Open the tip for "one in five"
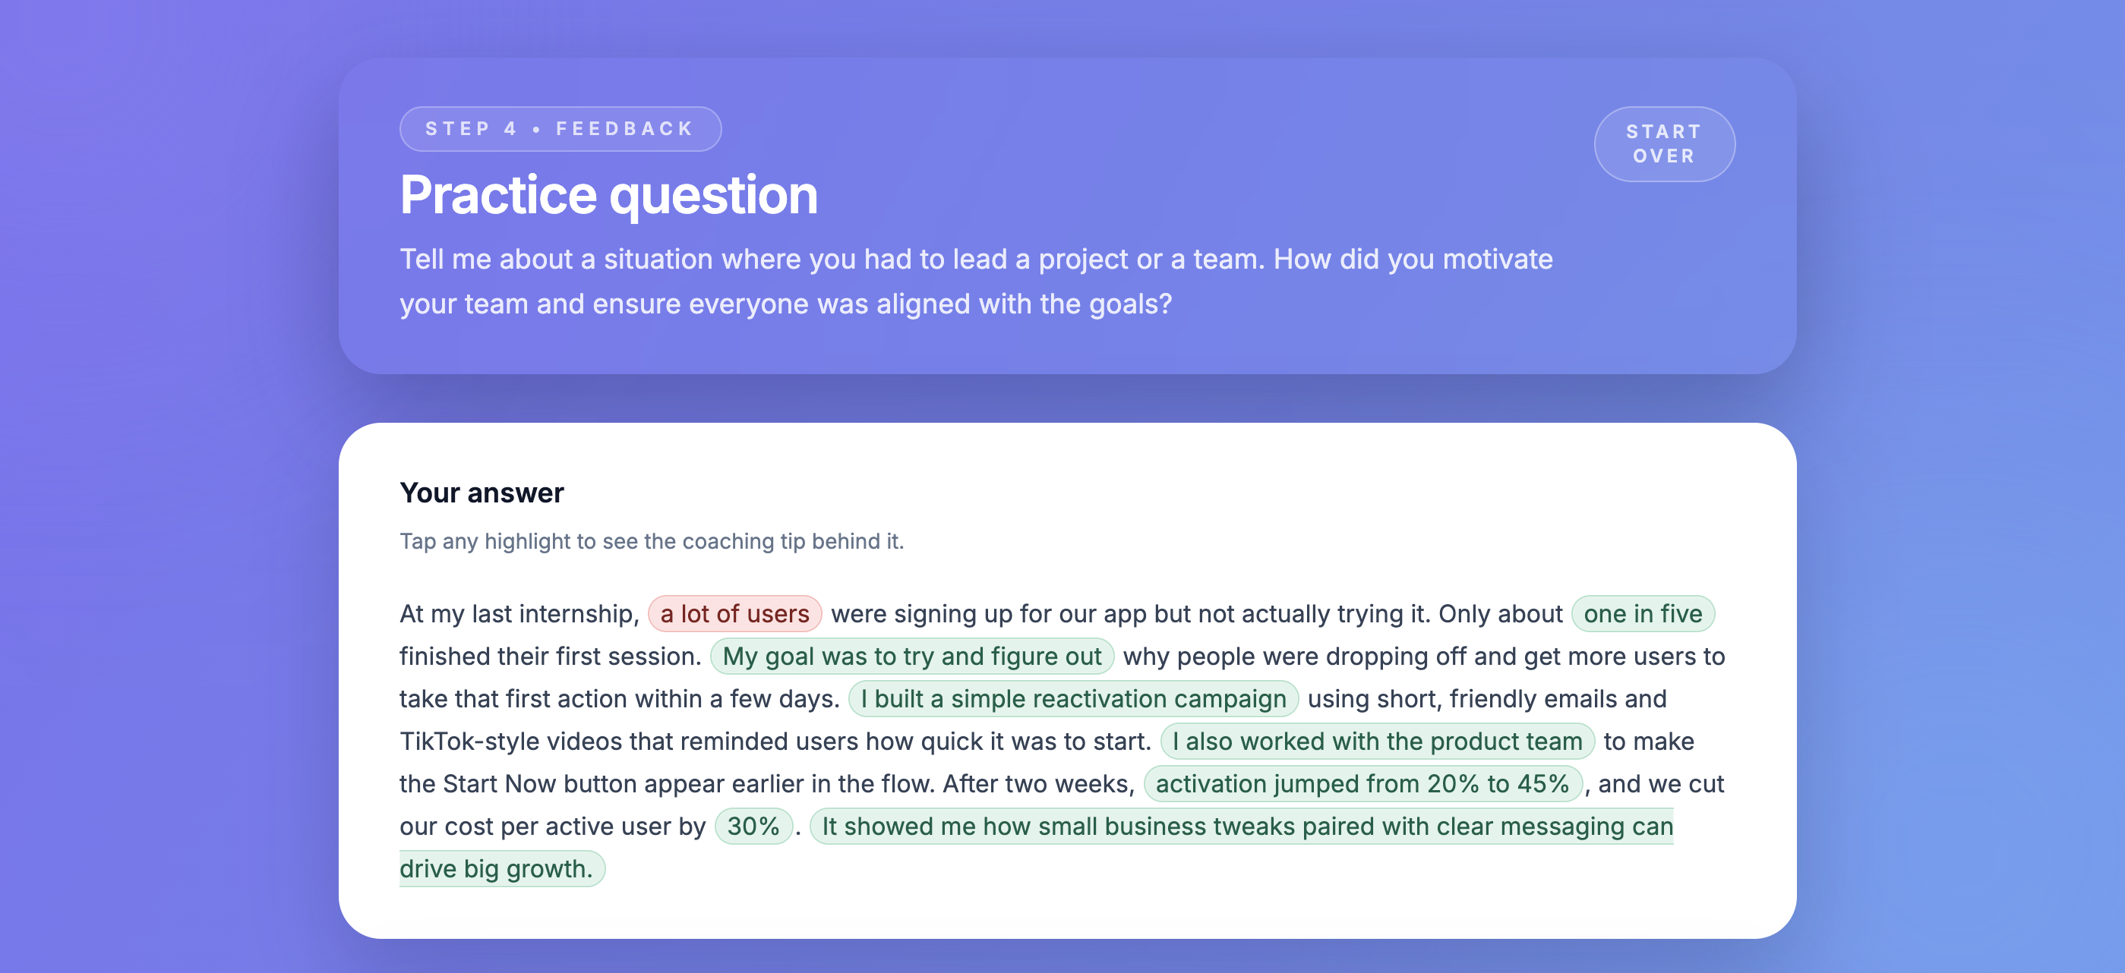 tap(1643, 613)
